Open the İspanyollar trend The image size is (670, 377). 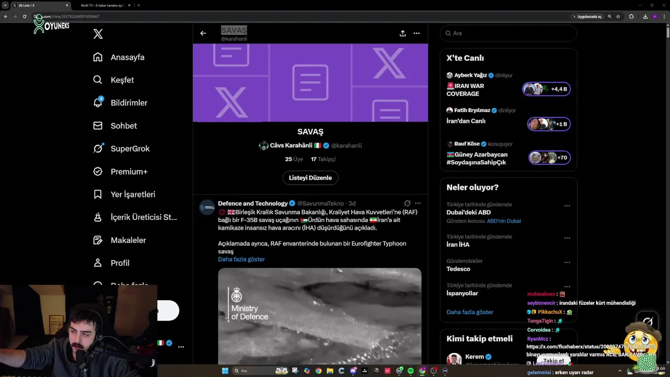coord(462,293)
